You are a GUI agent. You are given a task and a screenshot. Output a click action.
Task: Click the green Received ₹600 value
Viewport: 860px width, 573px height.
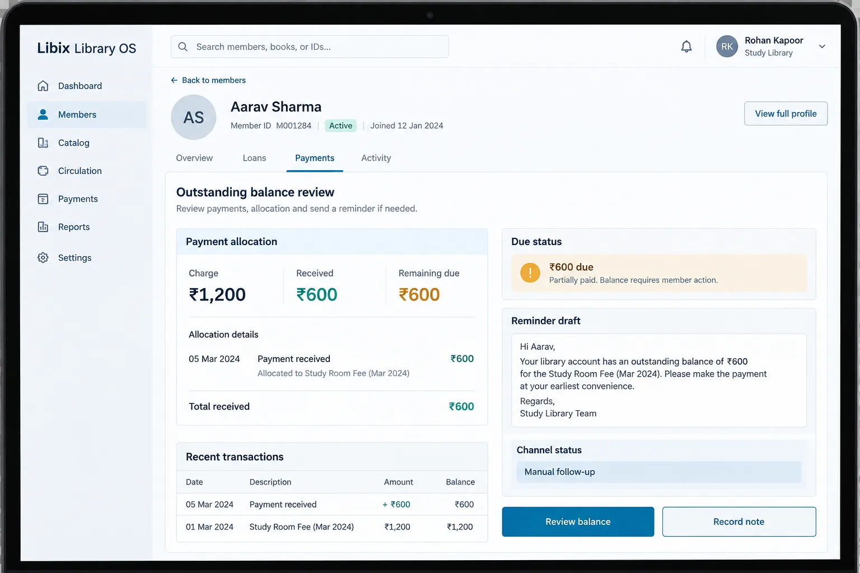point(317,294)
